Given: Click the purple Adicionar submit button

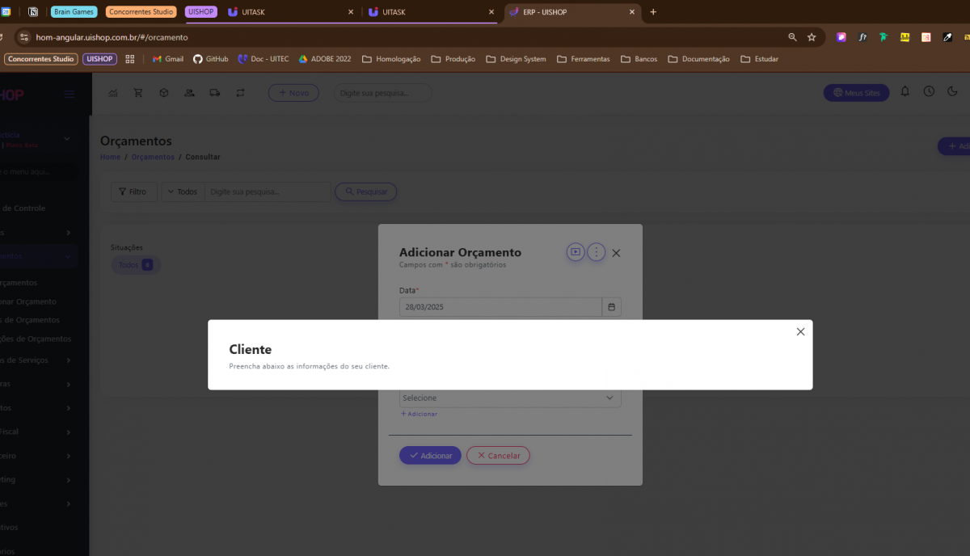Looking at the screenshot, I should [430, 456].
